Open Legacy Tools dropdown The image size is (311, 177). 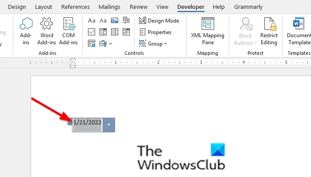[106, 43]
